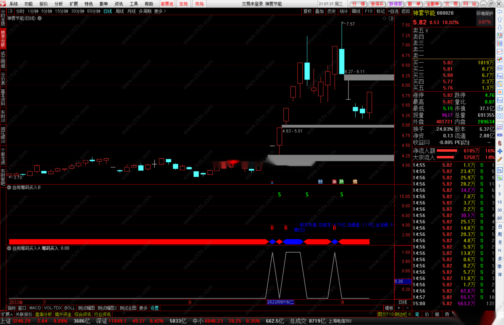This screenshot has height=325, width=504.
Task: Open the 分析 menu
Action: (x=58, y=4)
